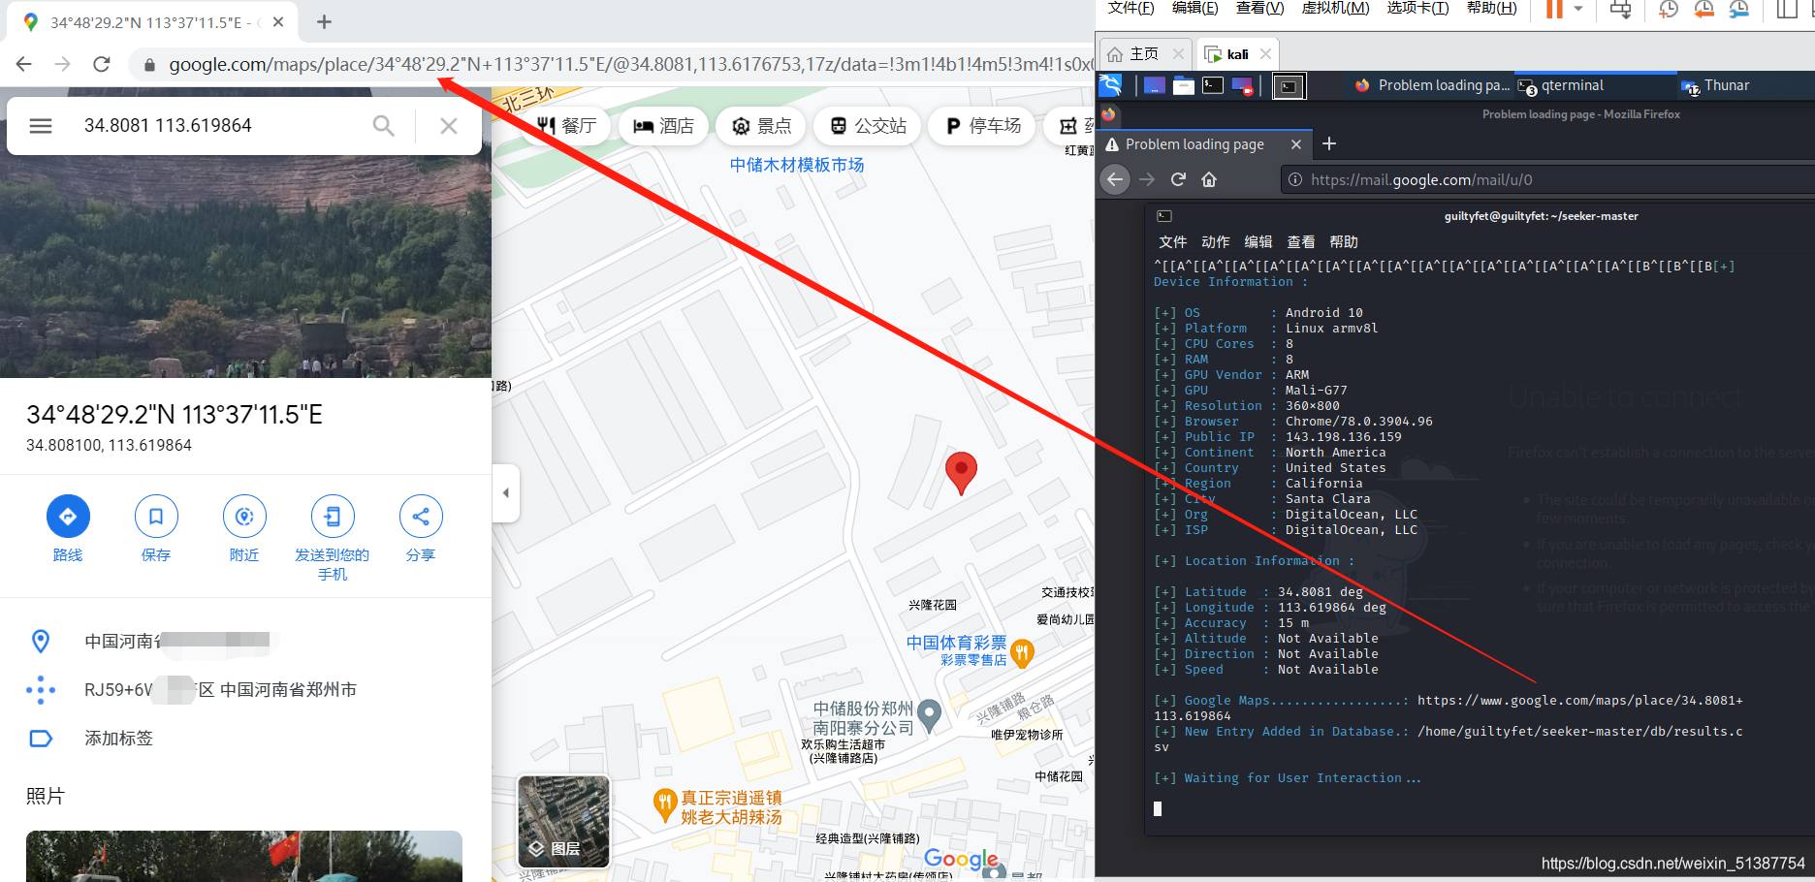Close the kali VM tab
The width and height of the screenshot is (1815, 882).
1265,54
